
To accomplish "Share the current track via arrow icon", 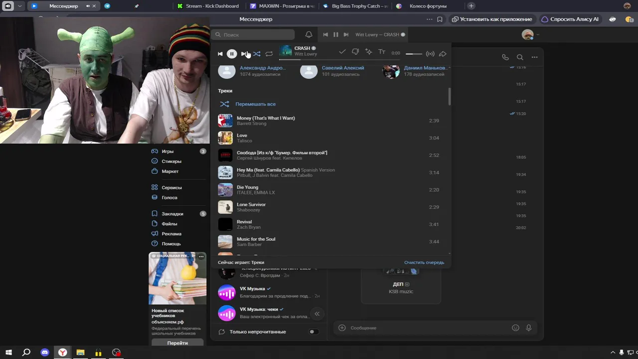I will click(443, 54).
